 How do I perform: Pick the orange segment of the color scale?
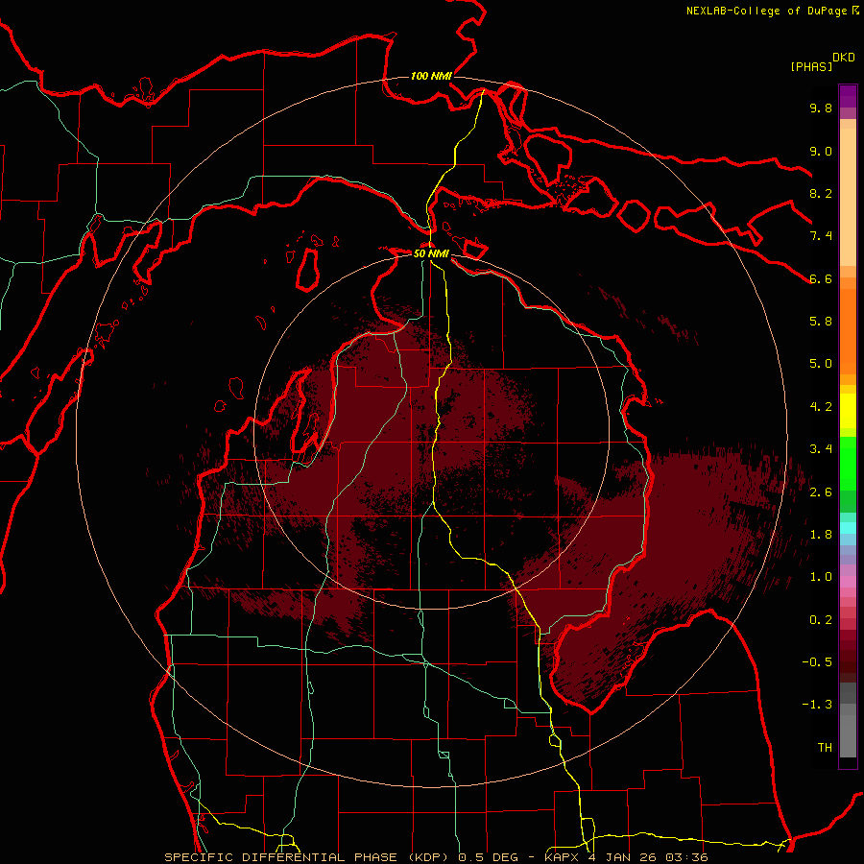(x=848, y=330)
